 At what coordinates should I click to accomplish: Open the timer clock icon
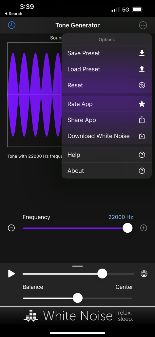click(x=12, y=25)
